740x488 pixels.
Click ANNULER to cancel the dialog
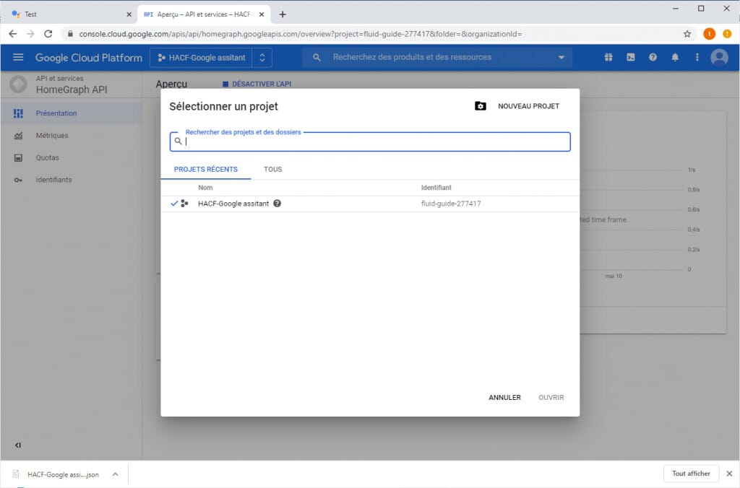504,398
